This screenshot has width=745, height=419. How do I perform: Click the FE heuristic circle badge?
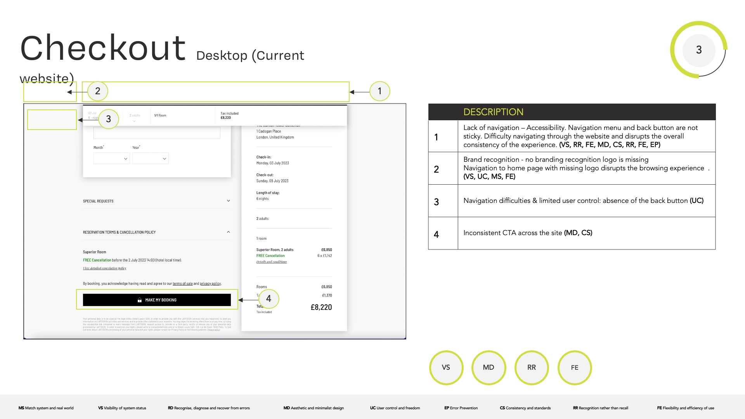tap(575, 367)
